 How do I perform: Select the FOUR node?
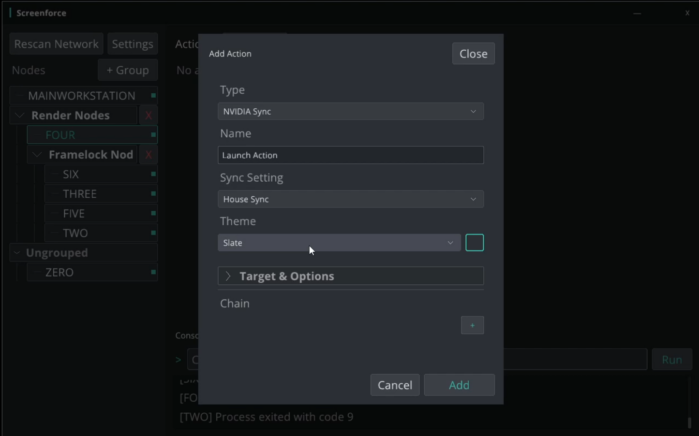[x=92, y=135]
